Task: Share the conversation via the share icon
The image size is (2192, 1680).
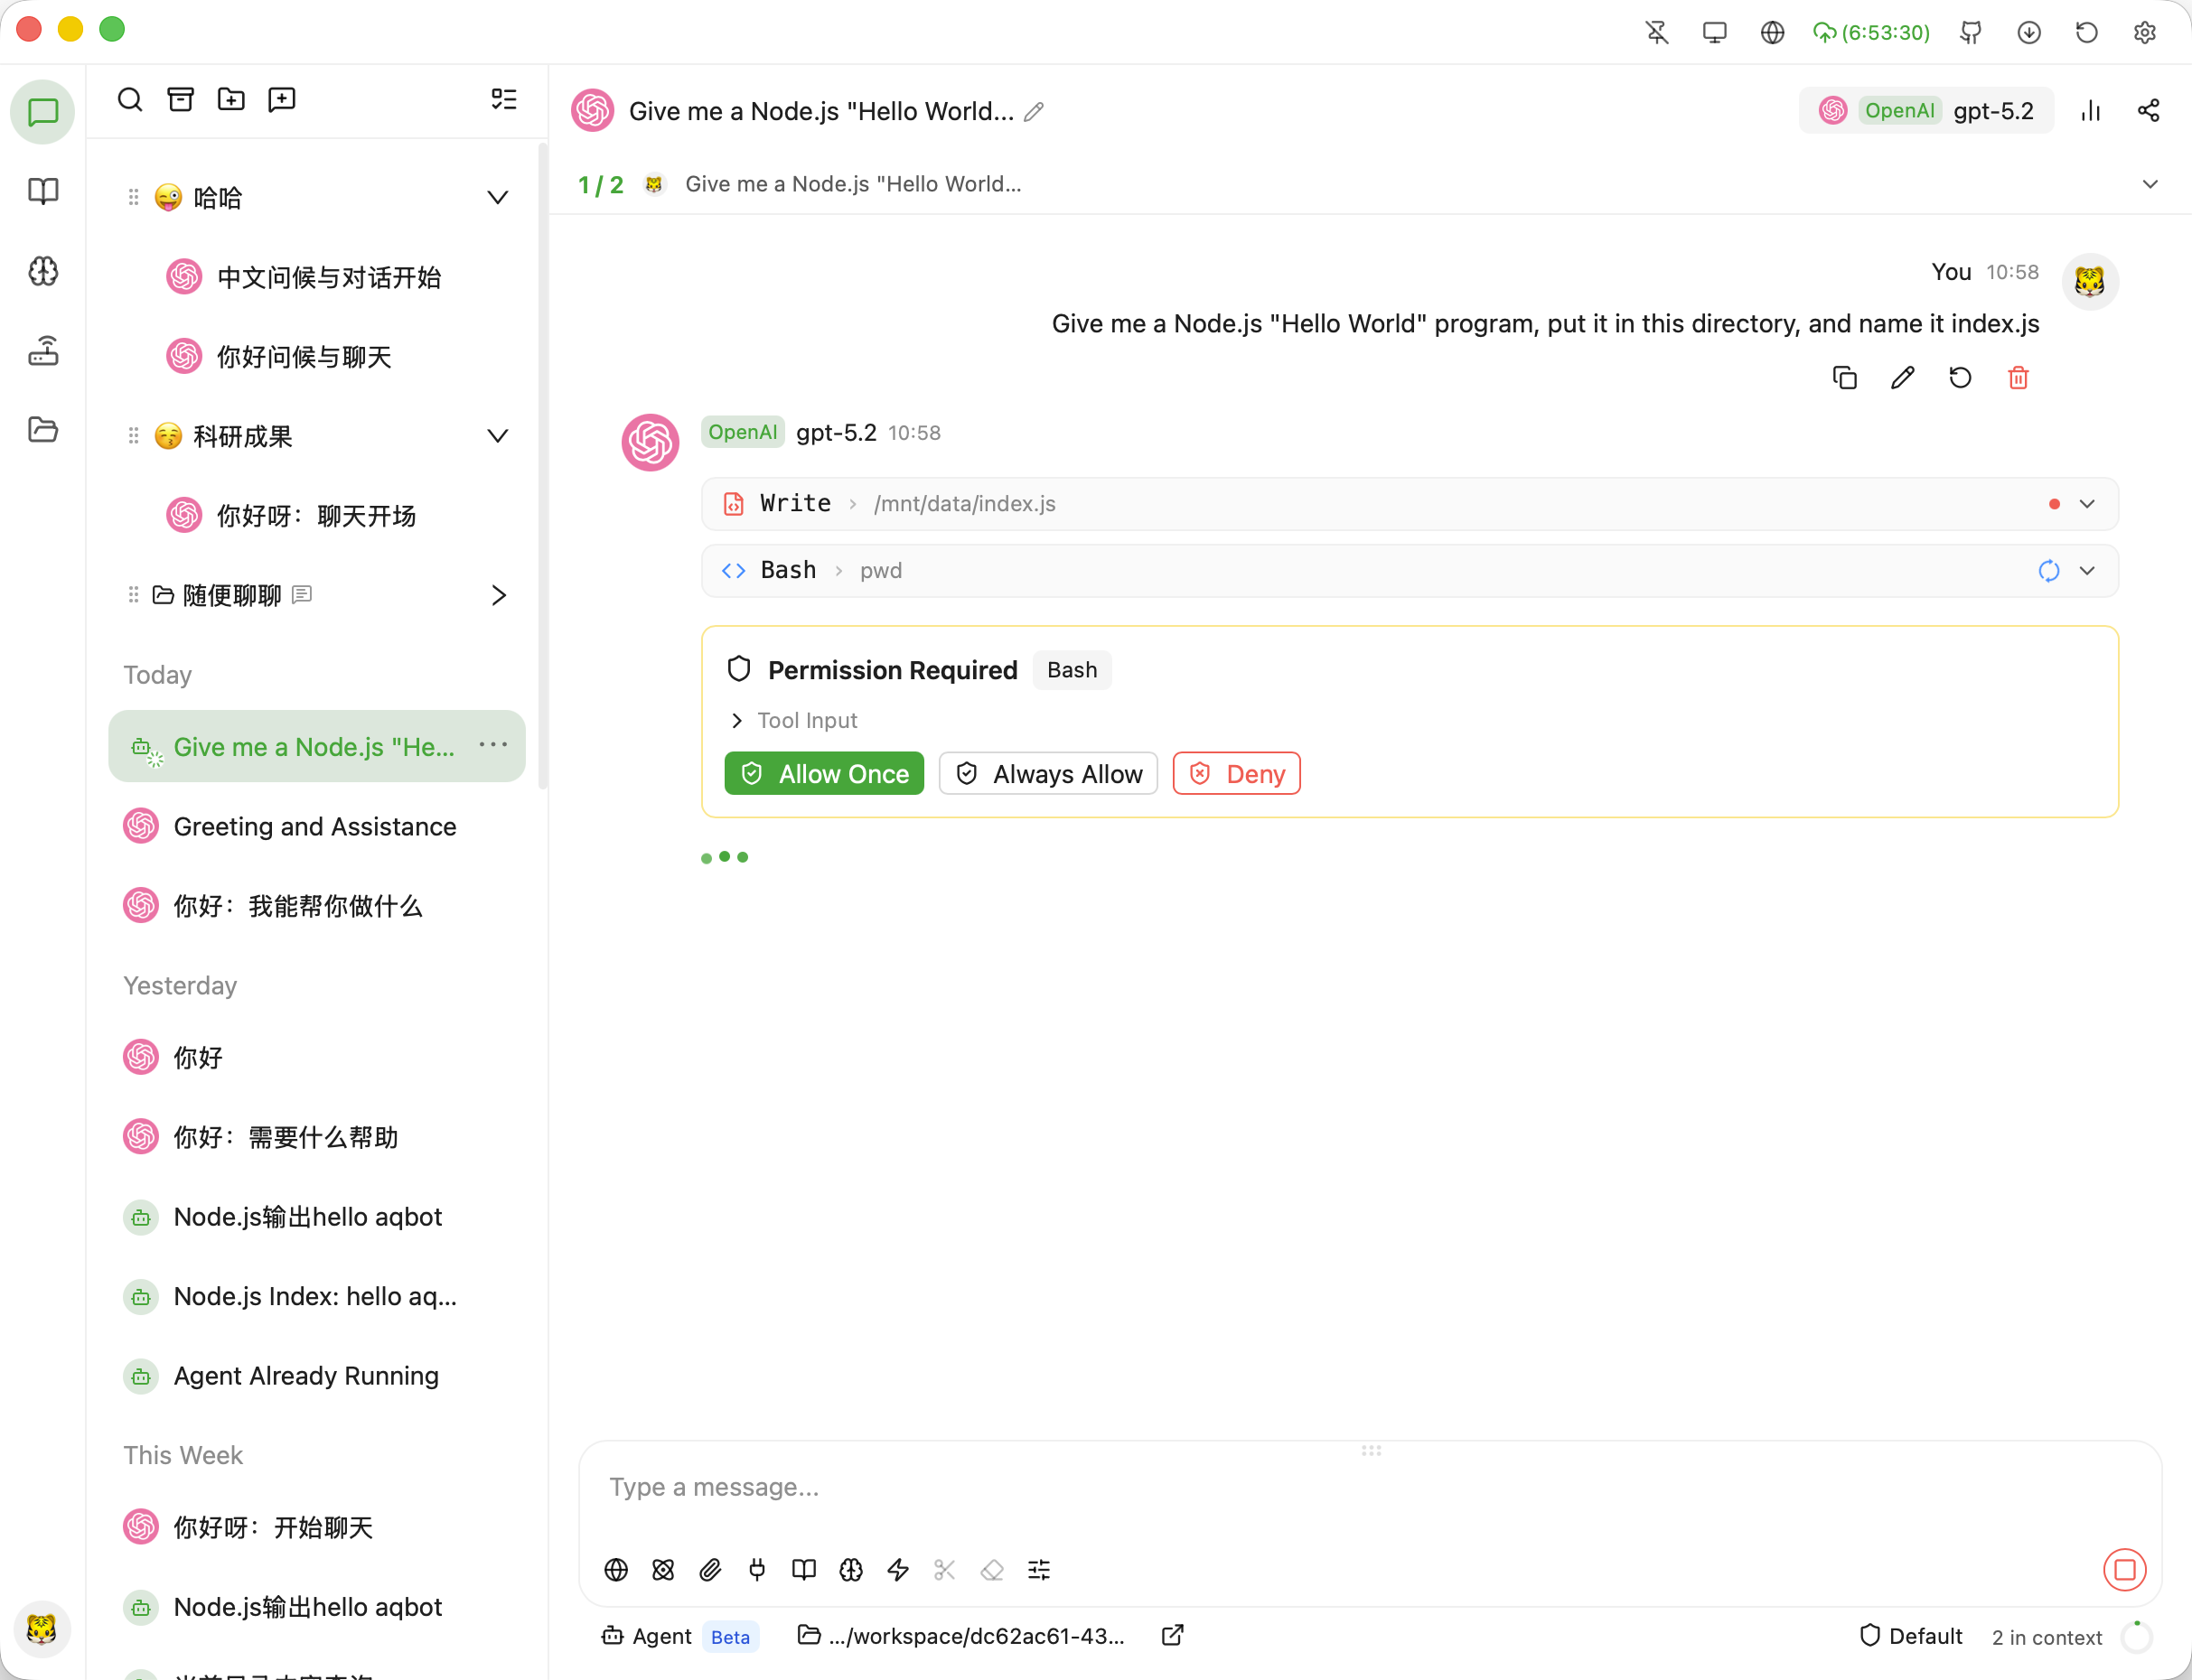Action: coord(2149,110)
